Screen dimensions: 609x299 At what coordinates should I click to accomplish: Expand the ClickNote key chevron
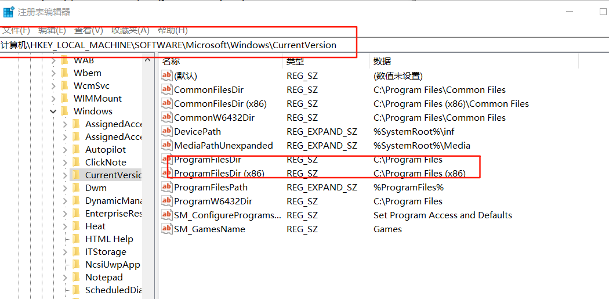click(65, 163)
